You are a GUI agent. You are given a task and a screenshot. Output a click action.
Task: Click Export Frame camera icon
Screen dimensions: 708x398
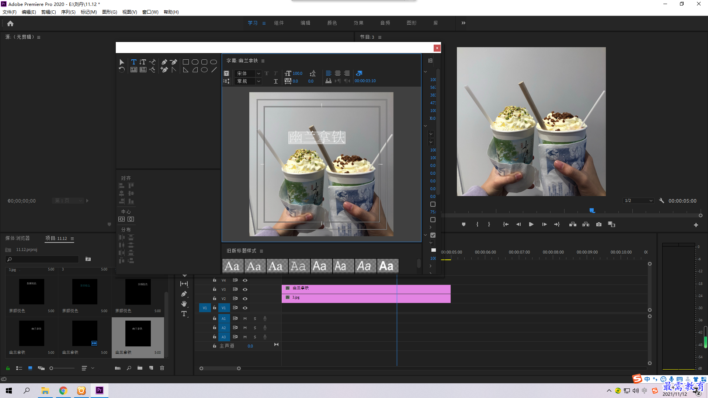pyautogui.click(x=599, y=224)
